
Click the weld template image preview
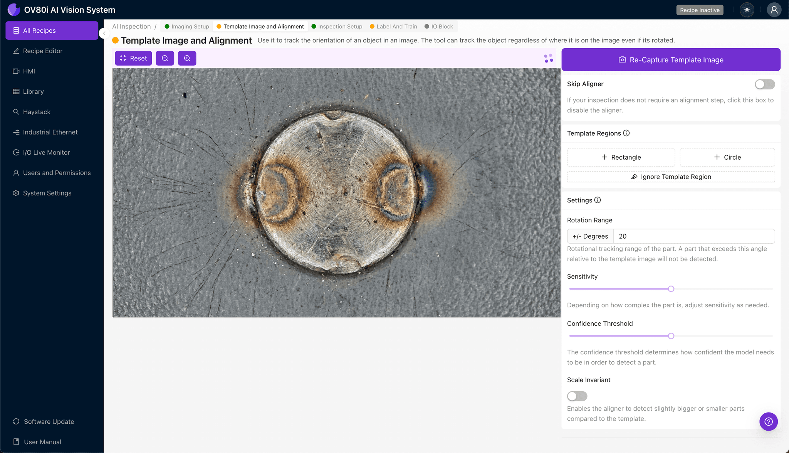coord(336,193)
